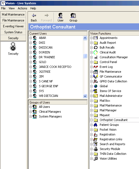Select the Clinical Audit circle icon

95,53
